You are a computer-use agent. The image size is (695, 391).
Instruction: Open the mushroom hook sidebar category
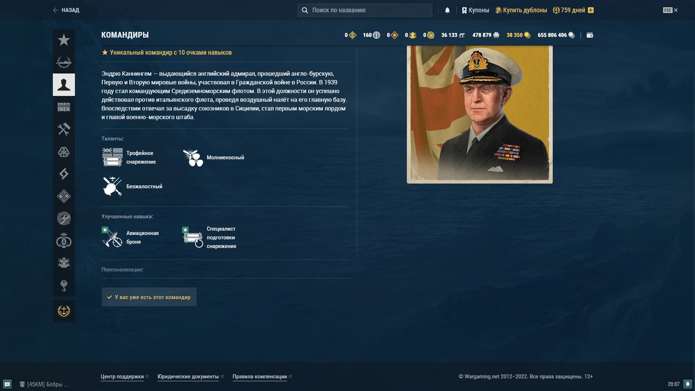point(64,286)
